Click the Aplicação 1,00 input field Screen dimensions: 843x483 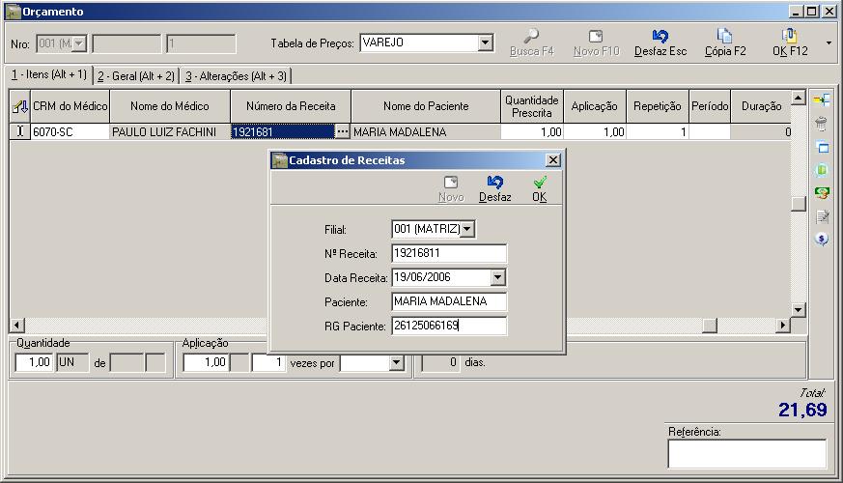point(207,362)
